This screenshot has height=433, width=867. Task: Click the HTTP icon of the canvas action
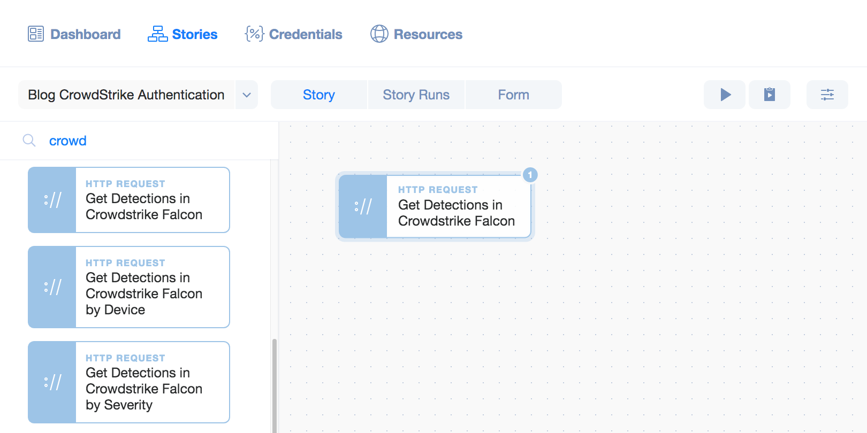point(363,206)
